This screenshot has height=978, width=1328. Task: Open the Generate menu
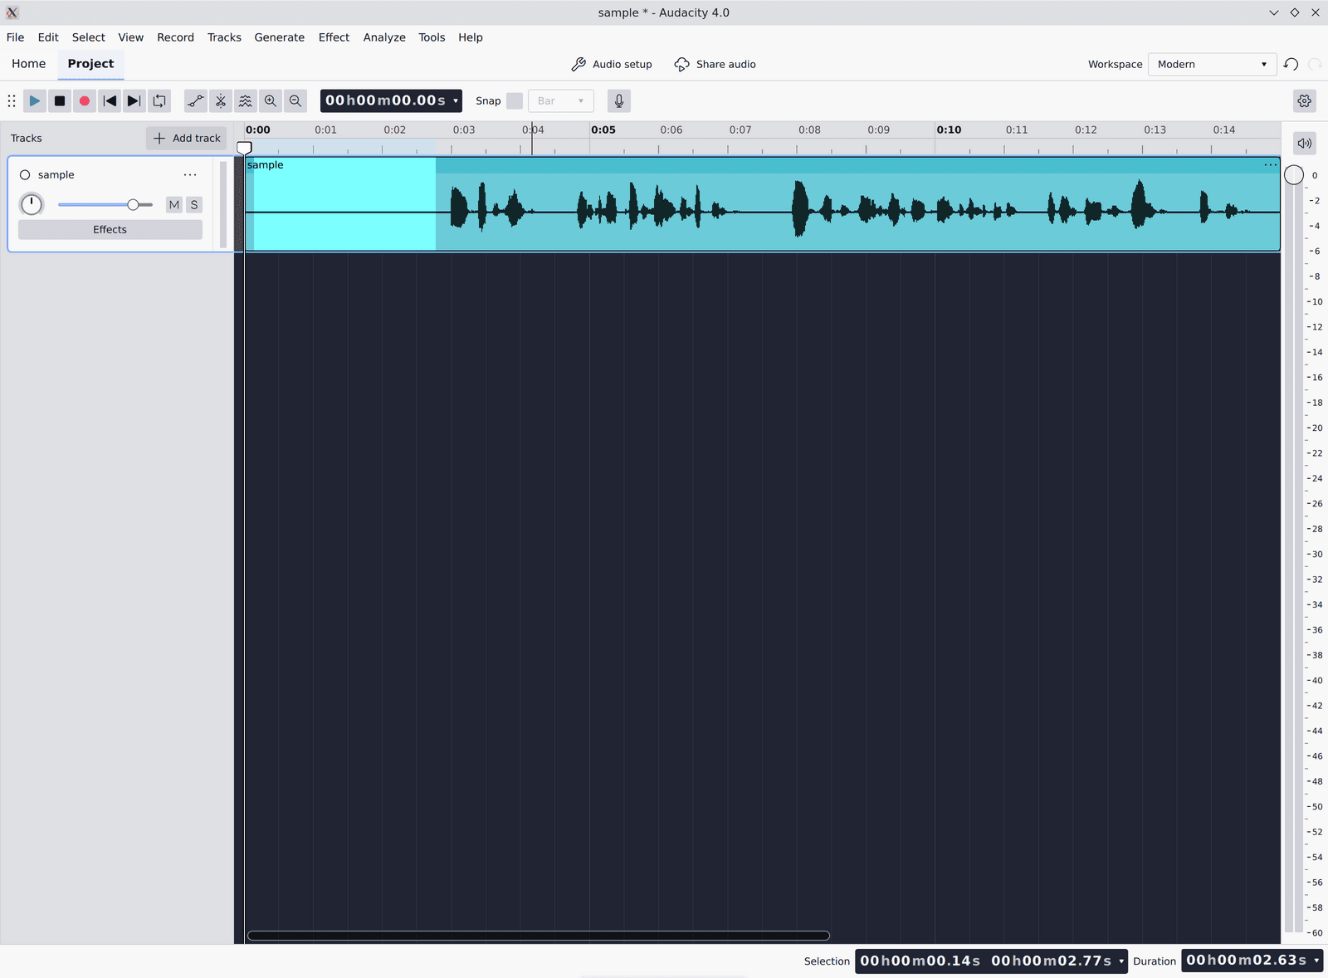280,37
